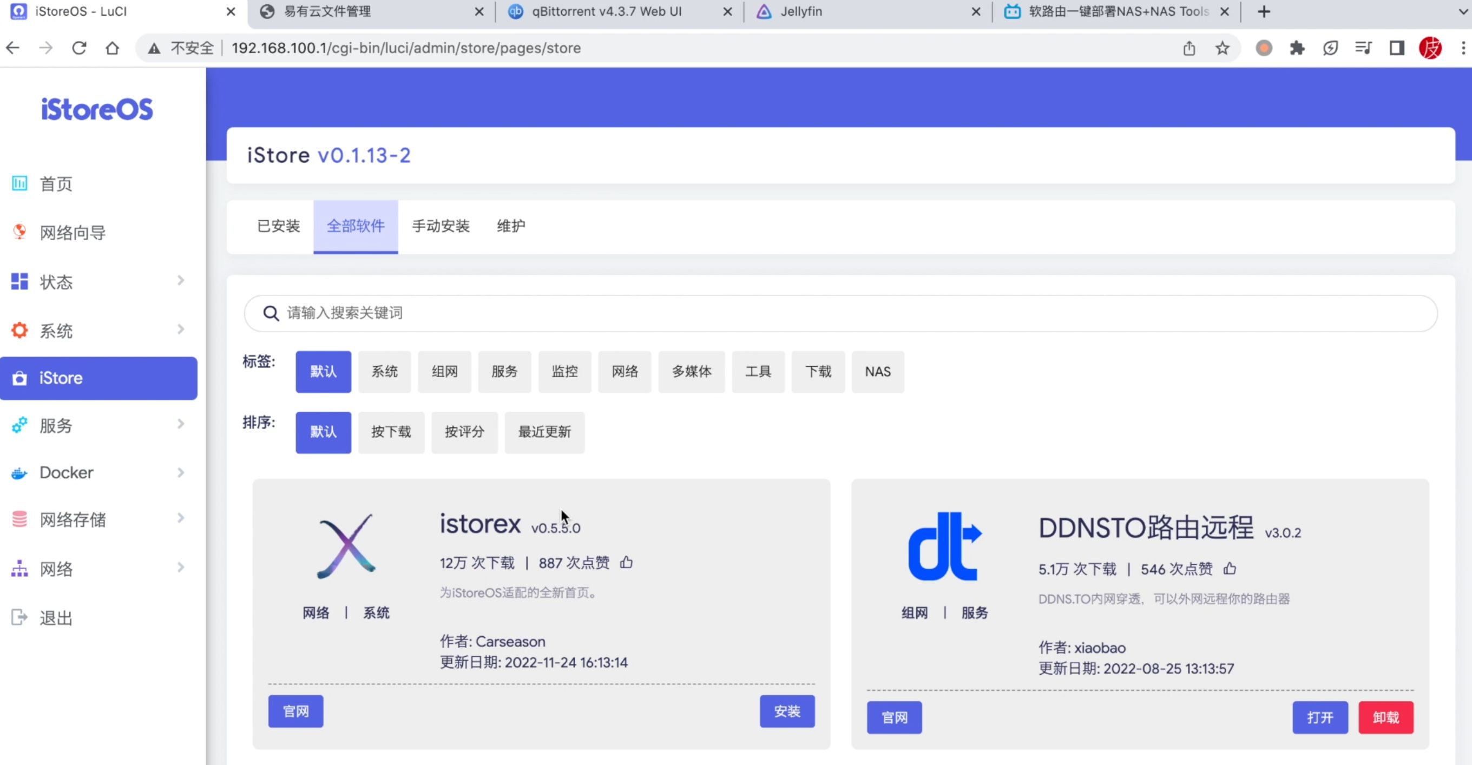
Task: Expand the 服务 menu chevron
Action: [181, 424]
